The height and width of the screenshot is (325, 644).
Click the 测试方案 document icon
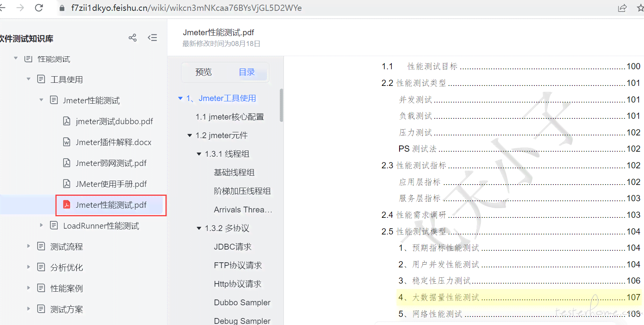coord(41,309)
